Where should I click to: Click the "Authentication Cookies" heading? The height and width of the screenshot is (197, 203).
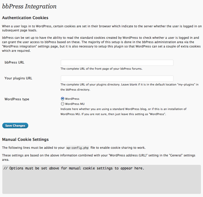[x=25, y=18]
